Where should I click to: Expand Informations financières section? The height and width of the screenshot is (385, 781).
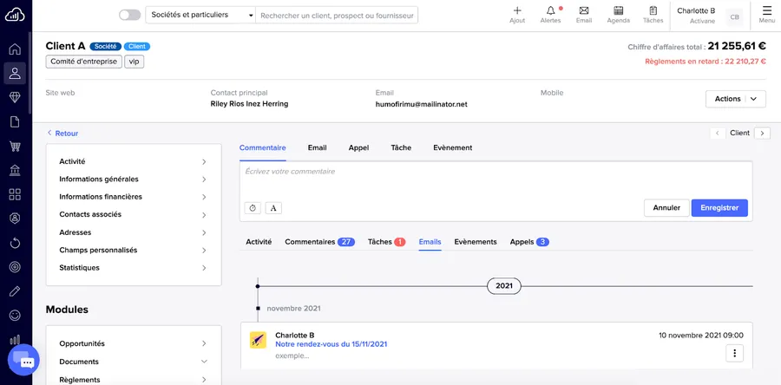[x=134, y=197]
